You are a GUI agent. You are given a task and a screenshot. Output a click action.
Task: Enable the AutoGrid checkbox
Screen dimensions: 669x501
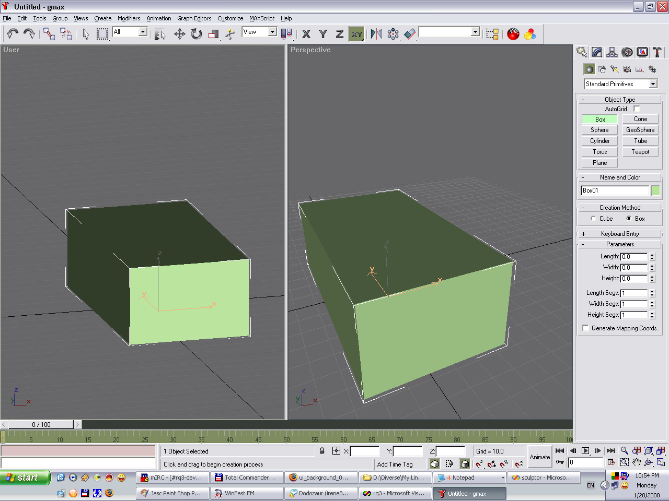click(637, 109)
